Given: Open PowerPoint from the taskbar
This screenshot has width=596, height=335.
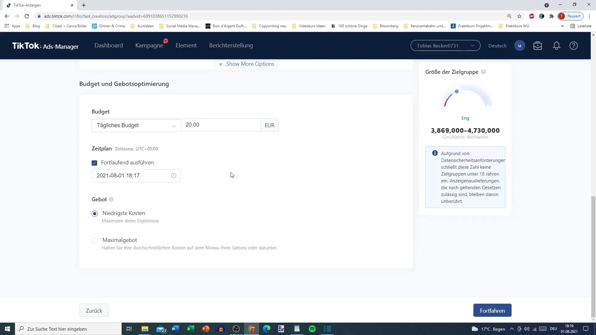Looking at the screenshot, I should tap(206, 329).
